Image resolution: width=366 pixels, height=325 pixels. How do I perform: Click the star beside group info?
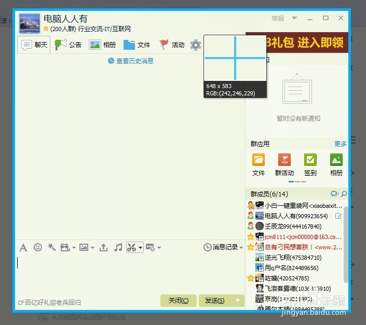tap(46, 29)
